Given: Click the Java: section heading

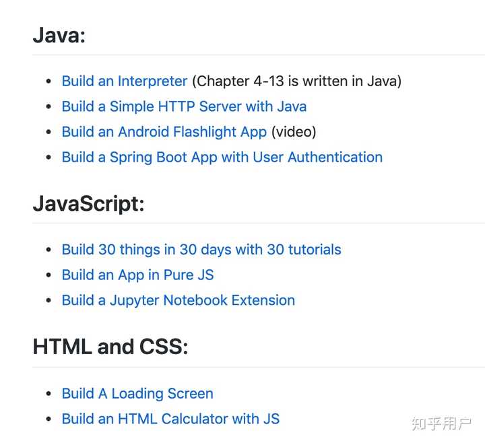Looking at the screenshot, I should pos(59,34).
